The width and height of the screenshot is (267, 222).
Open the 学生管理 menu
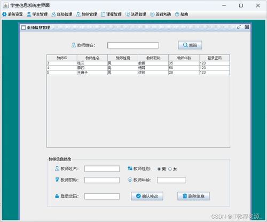(37, 14)
